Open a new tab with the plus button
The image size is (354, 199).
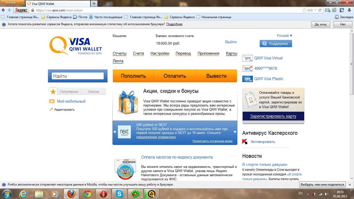click(x=94, y=4)
